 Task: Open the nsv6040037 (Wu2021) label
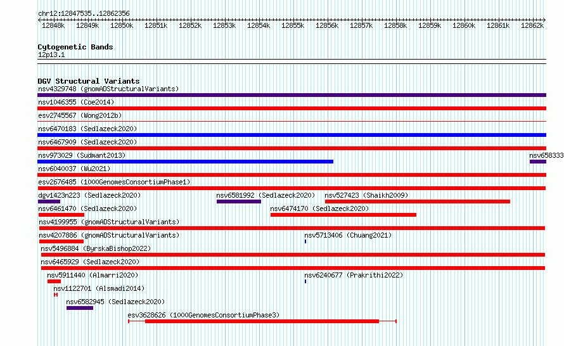tap(74, 169)
